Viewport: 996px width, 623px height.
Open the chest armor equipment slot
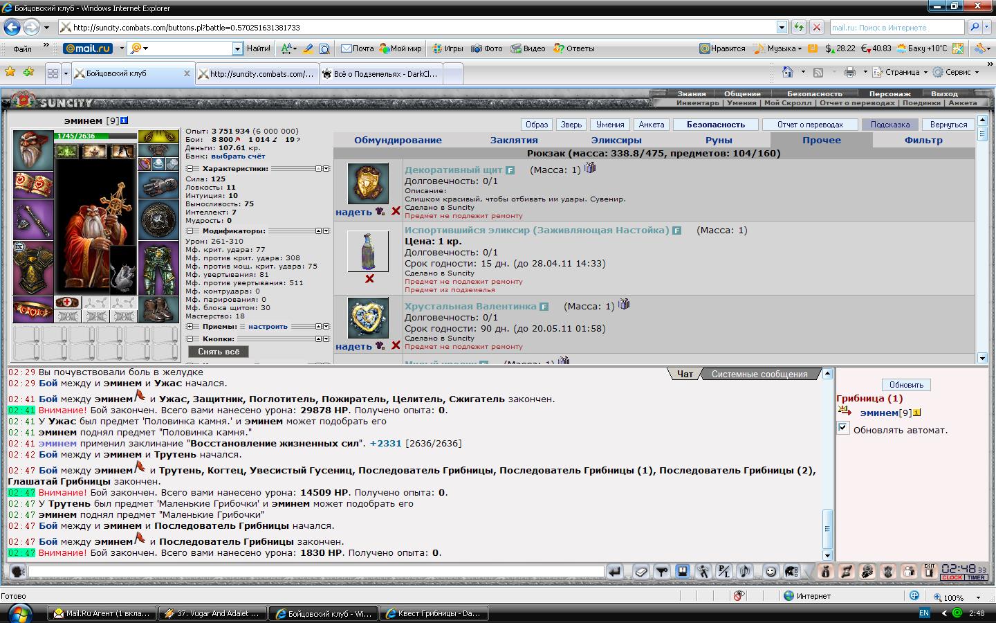[x=33, y=269]
